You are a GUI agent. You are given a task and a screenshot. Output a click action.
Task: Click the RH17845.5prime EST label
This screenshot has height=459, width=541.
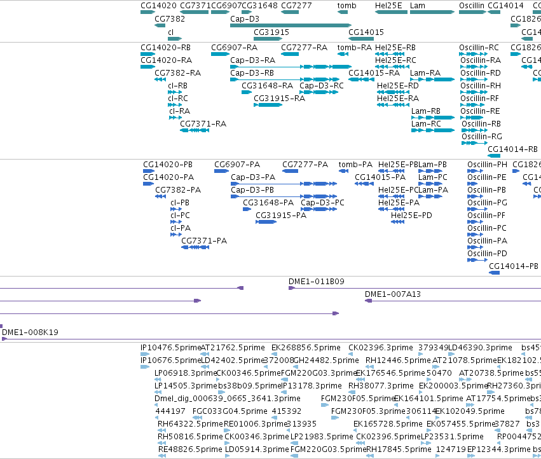pyautogui.click(x=399, y=449)
